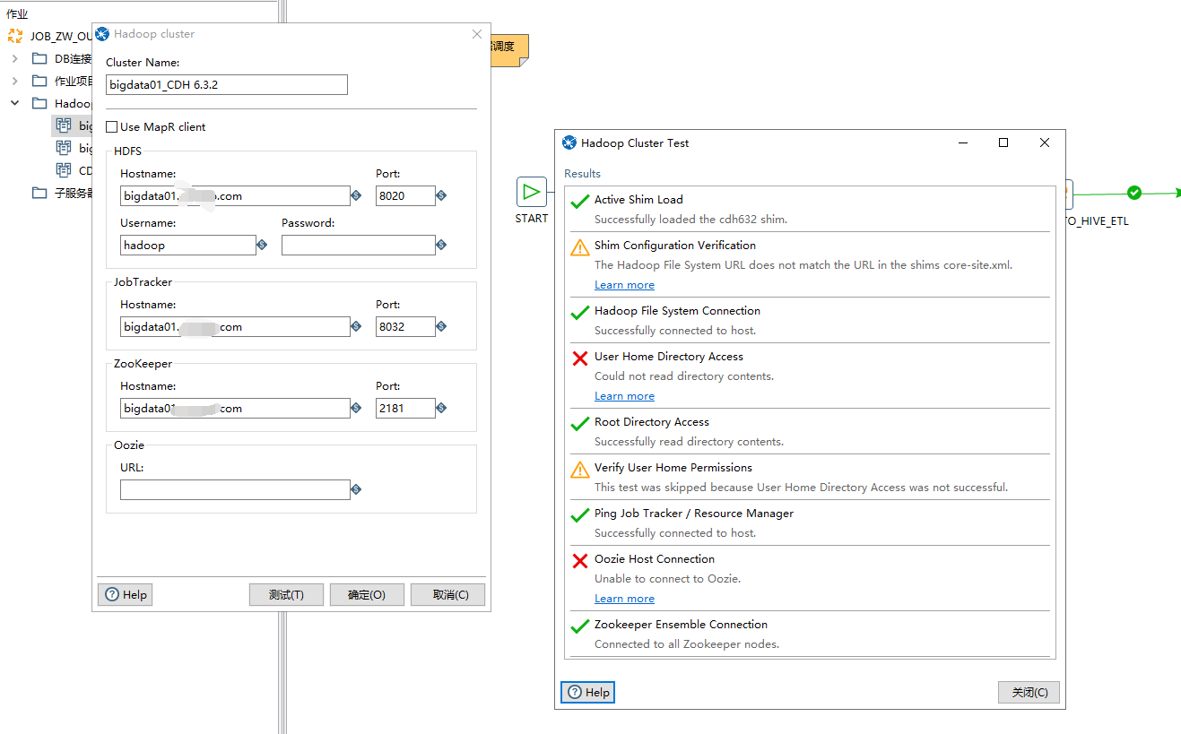Click the Cluster Name text field

click(227, 84)
